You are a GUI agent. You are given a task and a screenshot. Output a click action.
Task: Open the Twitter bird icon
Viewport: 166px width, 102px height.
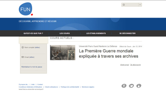point(131,86)
